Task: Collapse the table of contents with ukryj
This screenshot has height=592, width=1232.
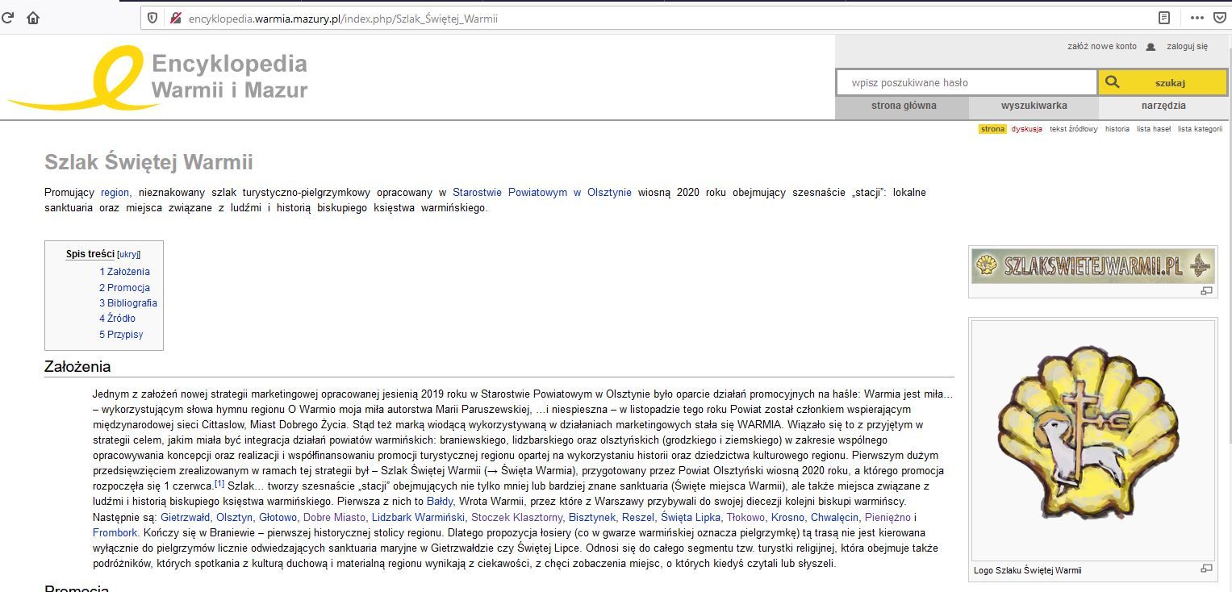Action: [128, 255]
